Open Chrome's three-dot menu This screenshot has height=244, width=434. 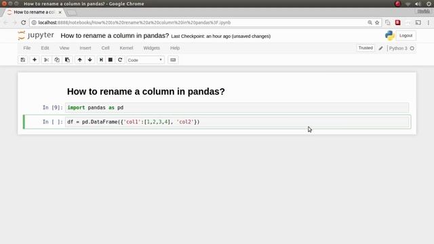point(429,22)
